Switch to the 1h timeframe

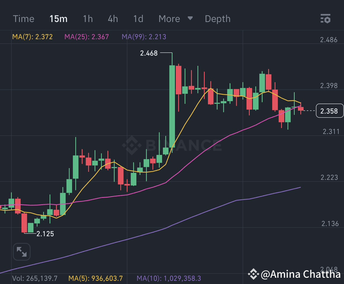pyautogui.click(x=88, y=19)
